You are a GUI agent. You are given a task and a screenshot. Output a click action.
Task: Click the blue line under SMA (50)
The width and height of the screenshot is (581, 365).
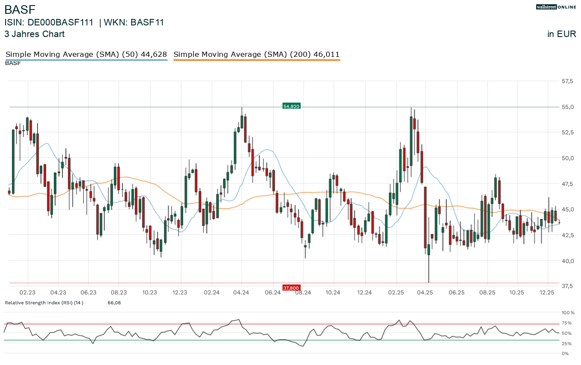coord(86,60)
